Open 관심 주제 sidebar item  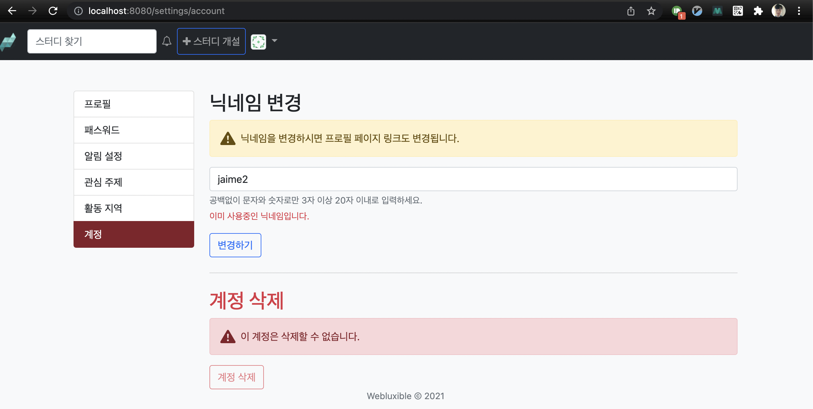click(134, 182)
